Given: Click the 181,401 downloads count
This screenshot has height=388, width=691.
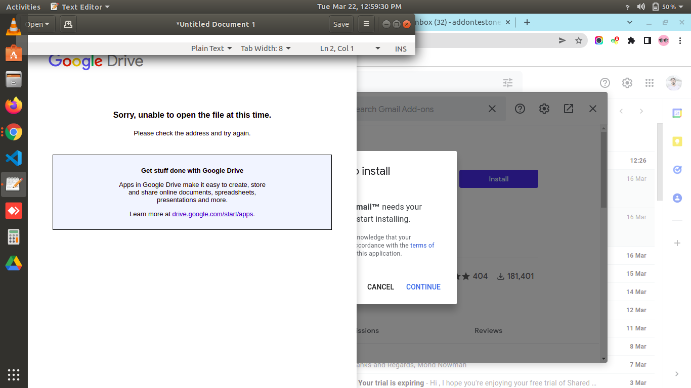Looking at the screenshot, I should (x=515, y=276).
